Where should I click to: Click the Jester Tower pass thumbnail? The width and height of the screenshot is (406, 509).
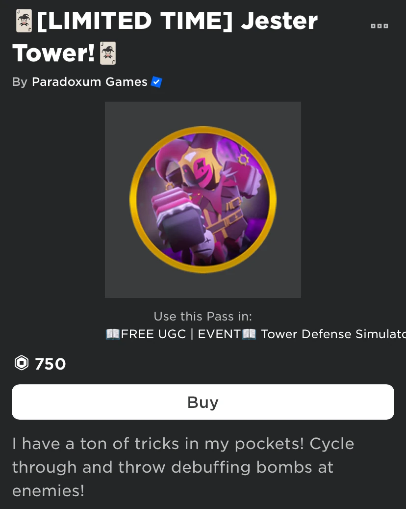click(203, 200)
